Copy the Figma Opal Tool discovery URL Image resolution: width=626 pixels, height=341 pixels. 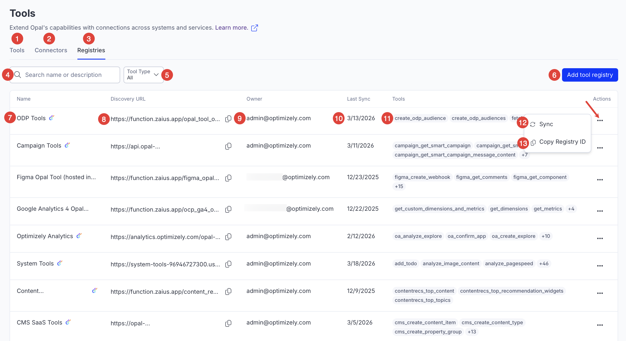(x=228, y=178)
